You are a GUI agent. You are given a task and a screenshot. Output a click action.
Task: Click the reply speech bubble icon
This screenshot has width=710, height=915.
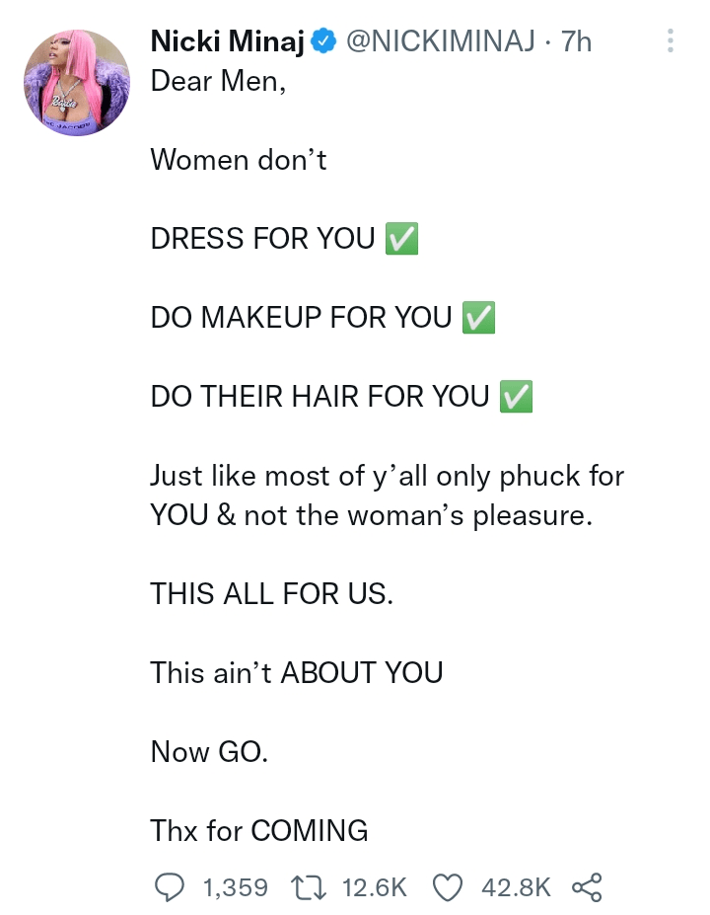click(170, 886)
